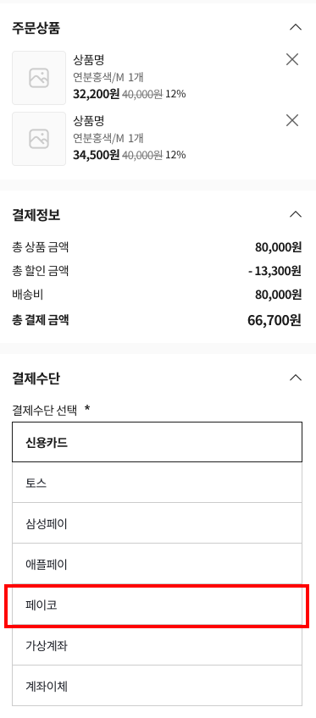Select the 가상계좌 payment option

[x=157, y=646]
